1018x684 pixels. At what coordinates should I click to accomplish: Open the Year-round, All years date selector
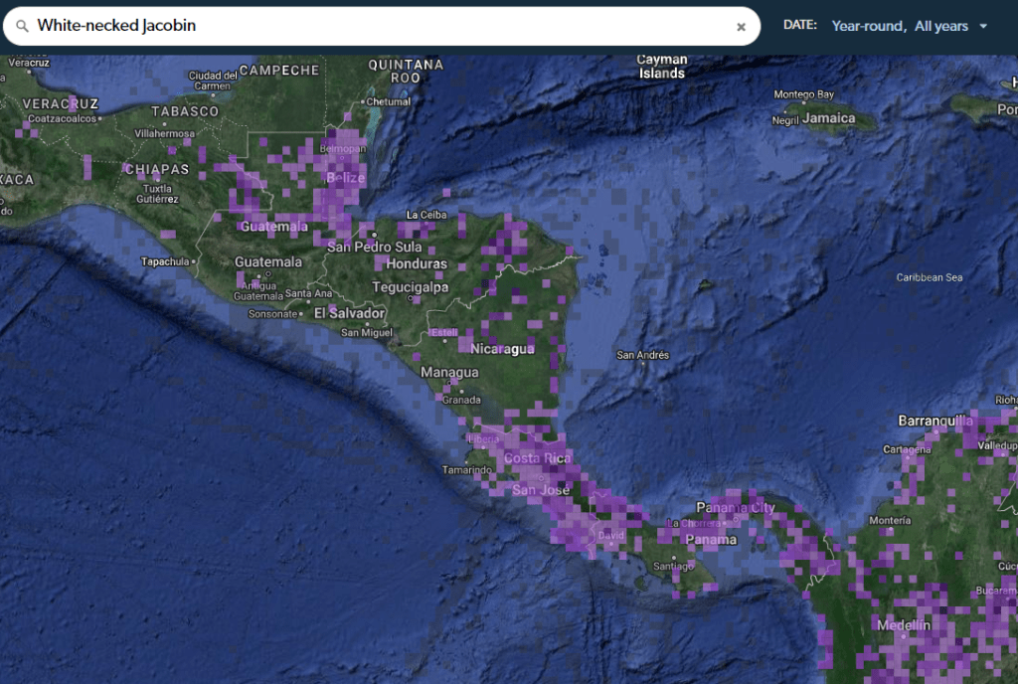900,26
